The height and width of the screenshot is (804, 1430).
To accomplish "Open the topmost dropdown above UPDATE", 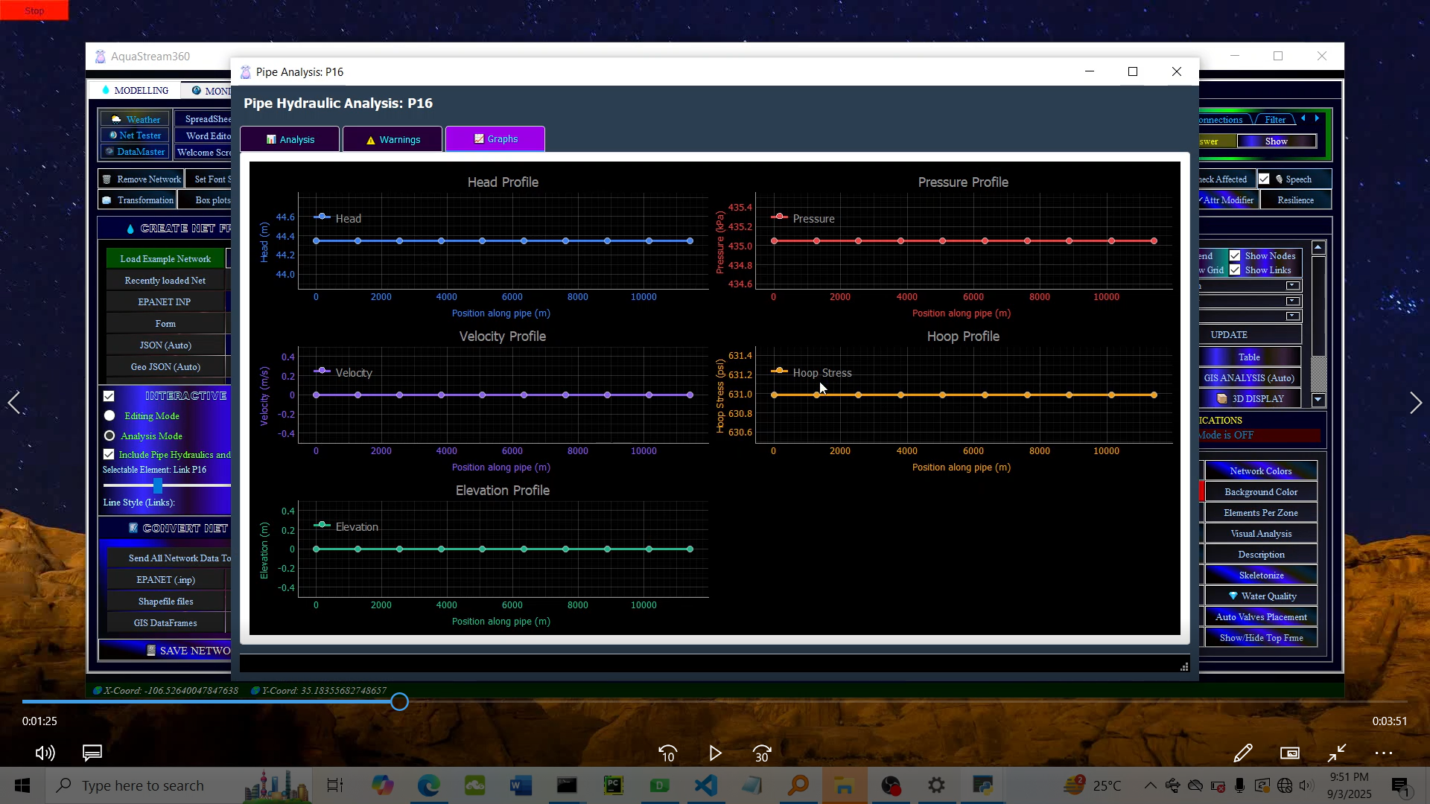I will click(x=1292, y=286).
